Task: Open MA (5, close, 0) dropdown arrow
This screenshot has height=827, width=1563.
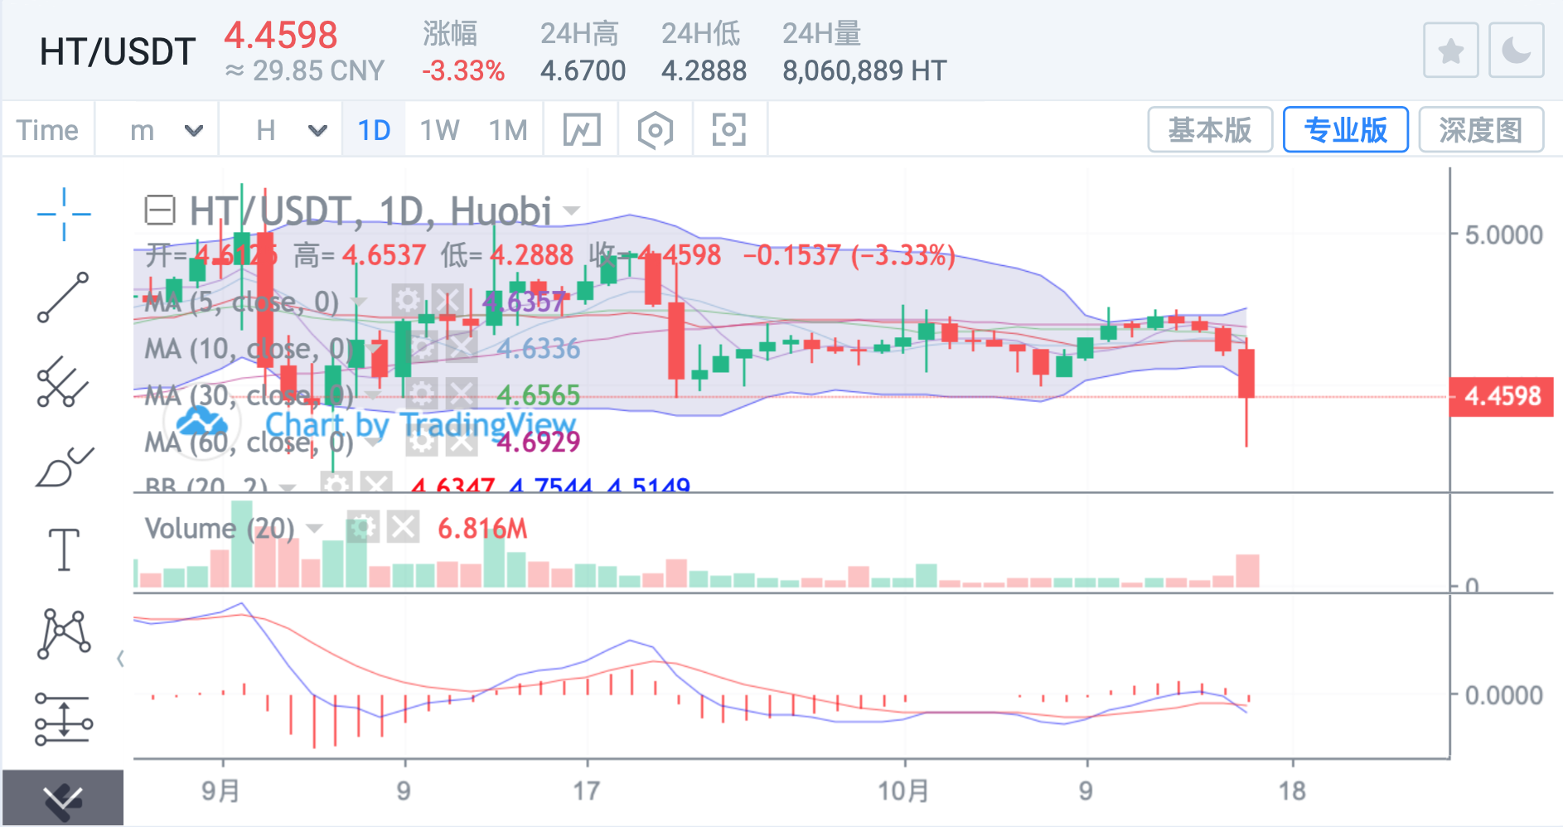Action: 358,302
